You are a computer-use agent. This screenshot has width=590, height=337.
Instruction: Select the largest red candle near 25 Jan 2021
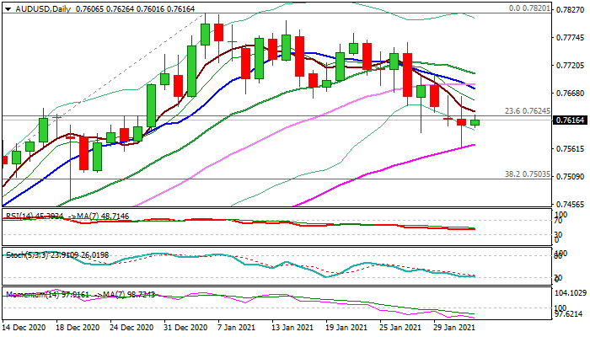pos(407,75)
